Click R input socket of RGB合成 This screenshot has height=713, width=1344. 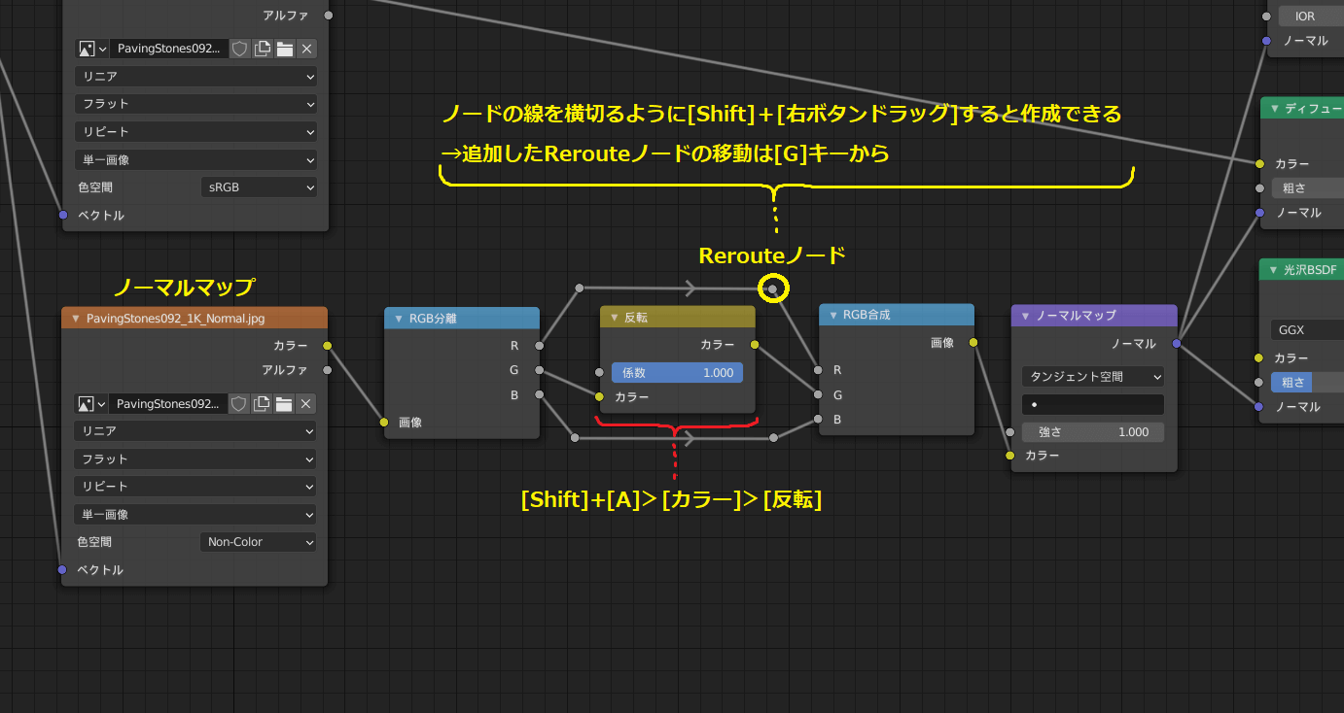click(819, 370)
